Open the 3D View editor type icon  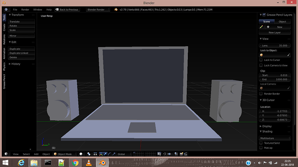6,154
